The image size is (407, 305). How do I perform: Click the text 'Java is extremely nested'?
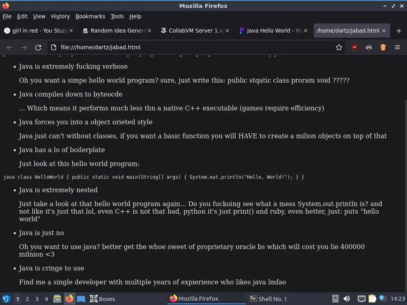point(58,190)
